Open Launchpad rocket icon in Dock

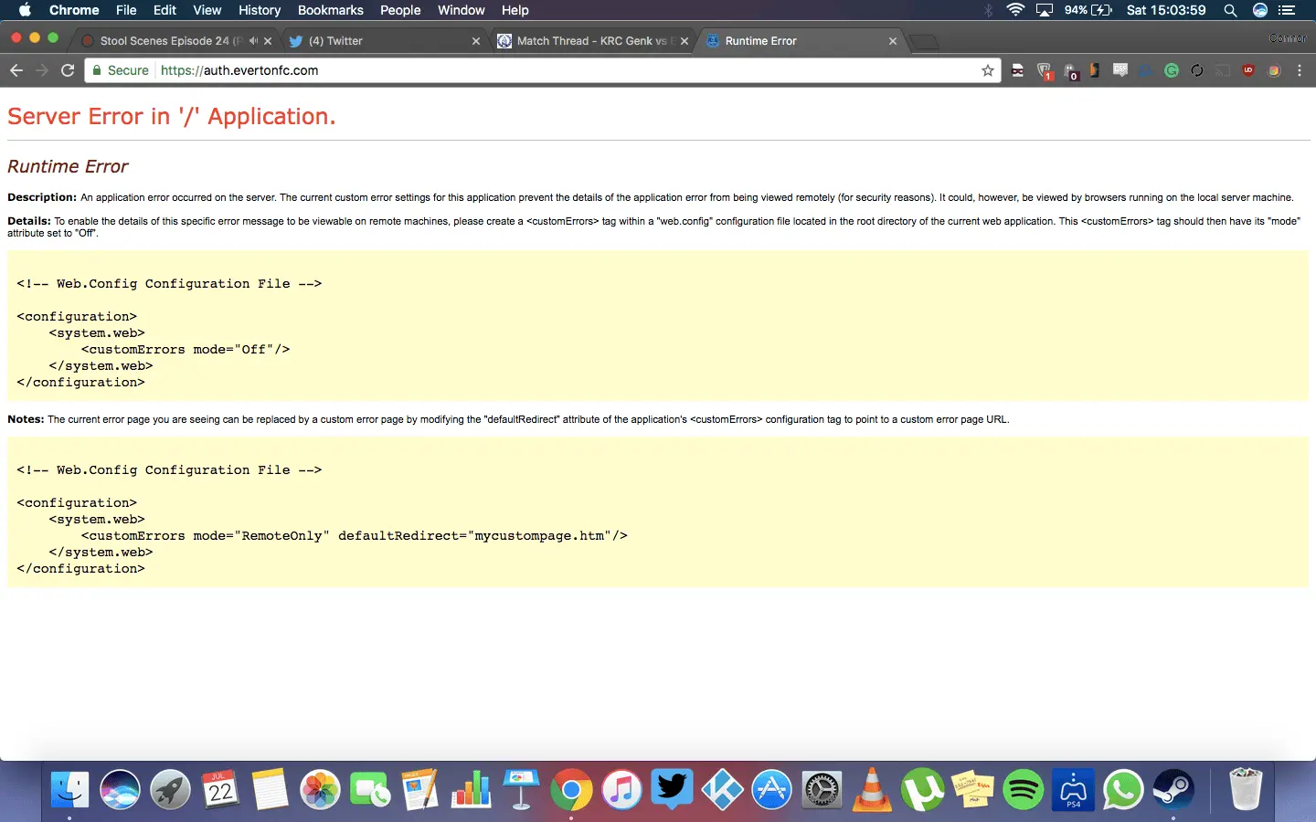coord(170,790)
